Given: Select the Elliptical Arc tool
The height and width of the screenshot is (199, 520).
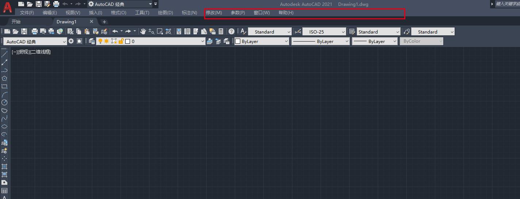Looking at the screenshot, I should (4, 134).
